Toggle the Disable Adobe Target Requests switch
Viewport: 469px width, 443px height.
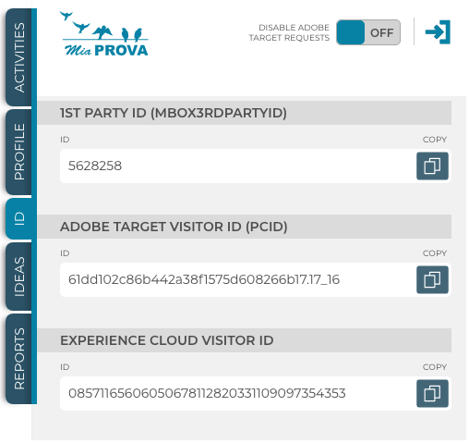(x=368, y=32)
